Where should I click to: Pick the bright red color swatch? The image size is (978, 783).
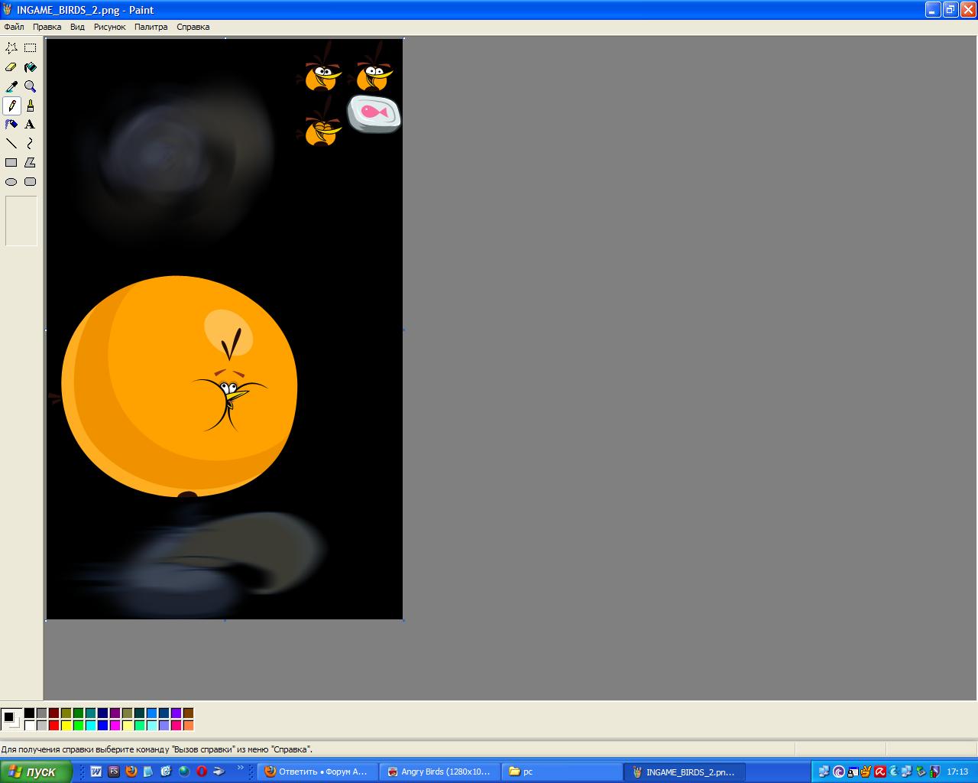click(x=53, y=726)
